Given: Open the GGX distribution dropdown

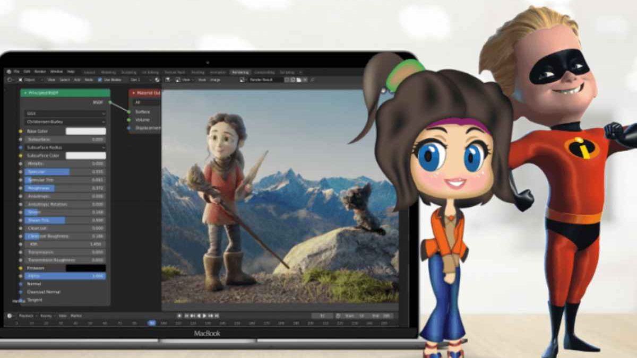Looking at the screenshot, I should pos(65,113).
